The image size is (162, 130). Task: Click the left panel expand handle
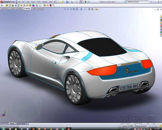coord(0,65)
